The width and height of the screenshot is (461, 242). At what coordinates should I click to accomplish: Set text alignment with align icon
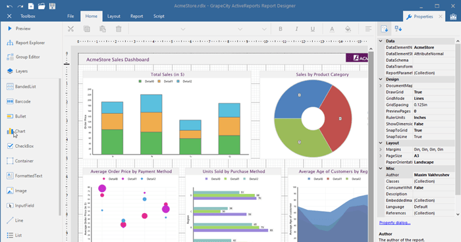pos(368,29)
